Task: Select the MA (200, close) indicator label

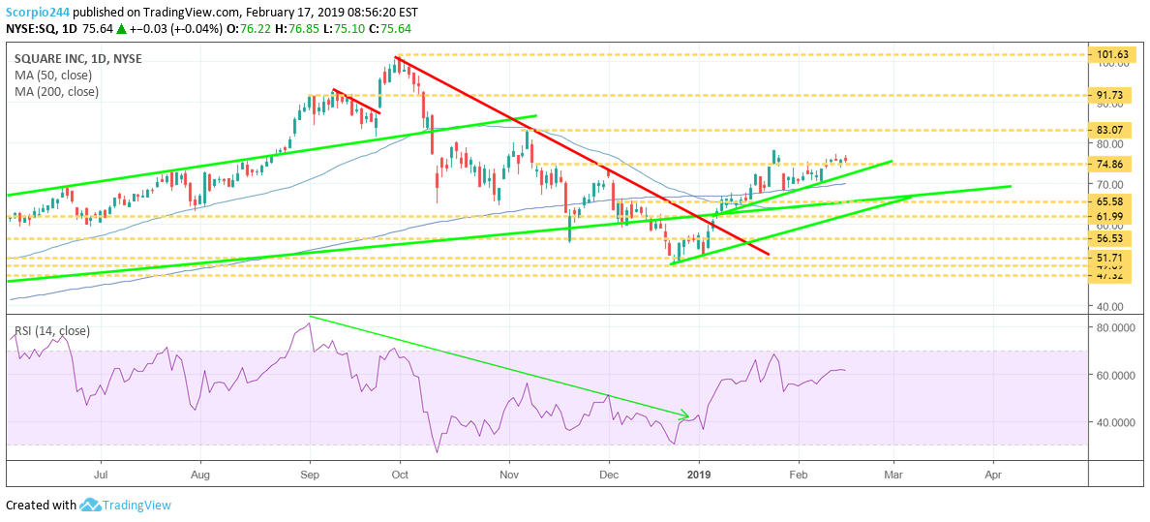Action: point(58,92)
